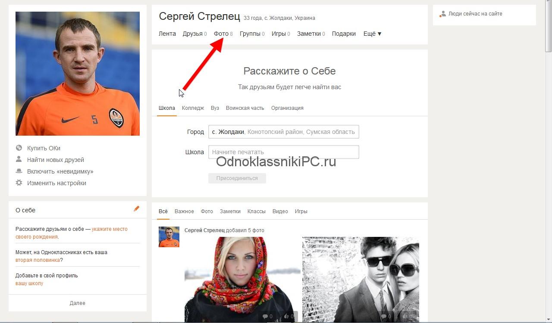Click the Люди сейчас на сайте link

click(x=475, y=14)
